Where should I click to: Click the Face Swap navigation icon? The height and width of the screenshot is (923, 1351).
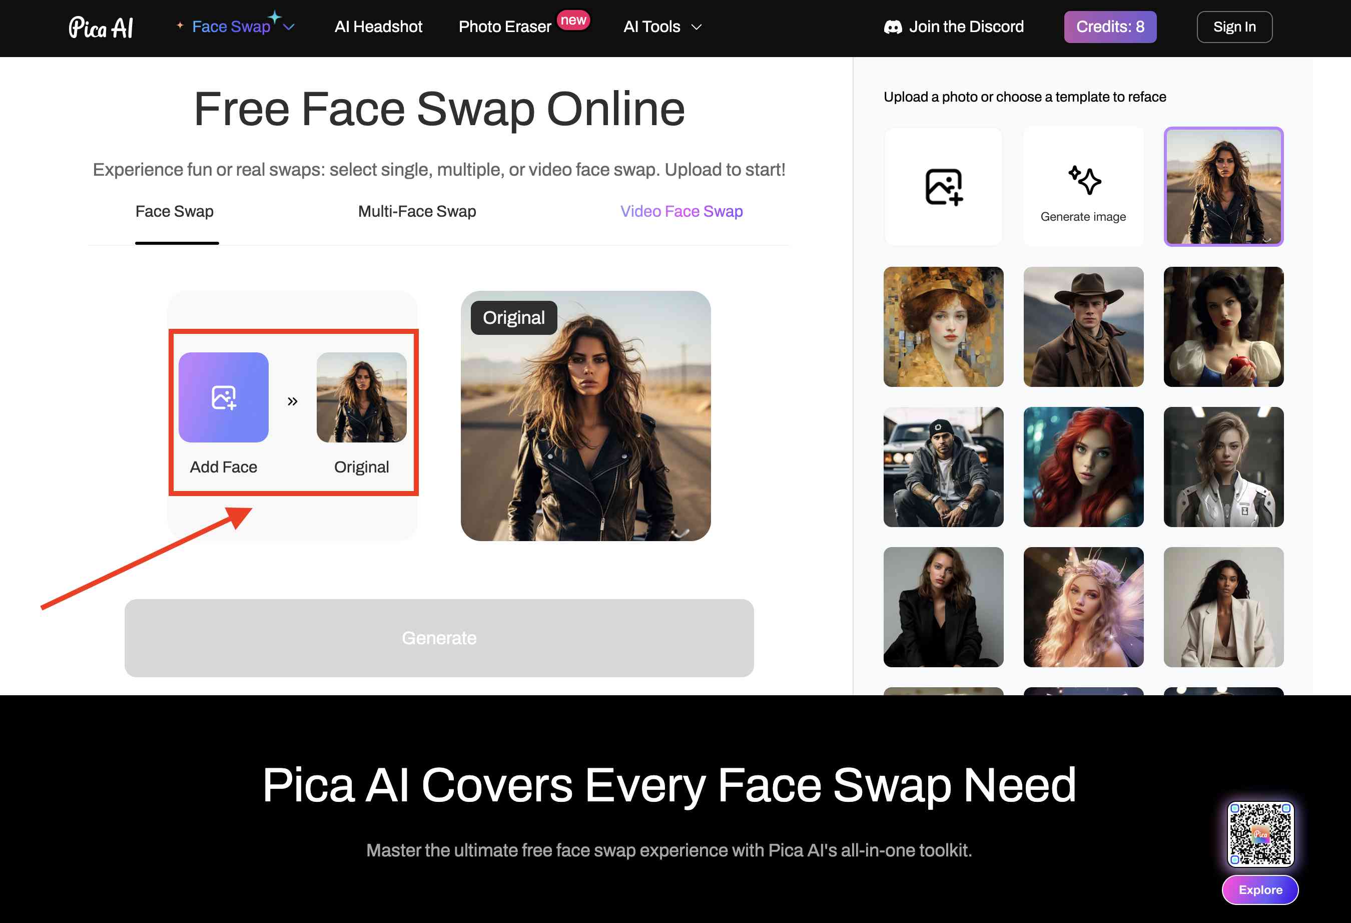(x=180, y=27)
